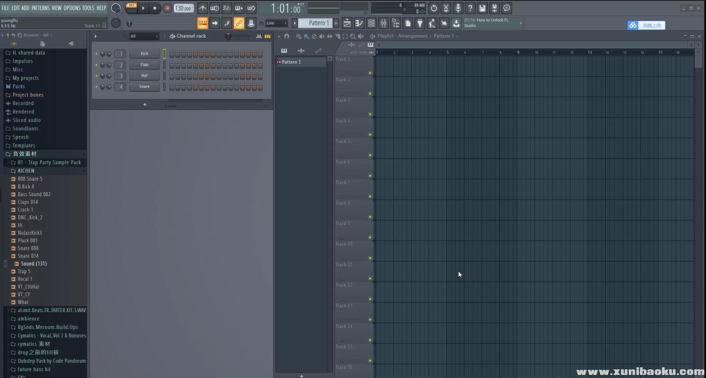Image resolution: width=706 pixels, height=378 pixels.
Task: Open the mixer from the toolbar
Action: [x=383, y=23]
